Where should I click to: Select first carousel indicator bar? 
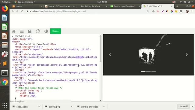(143, 71)
